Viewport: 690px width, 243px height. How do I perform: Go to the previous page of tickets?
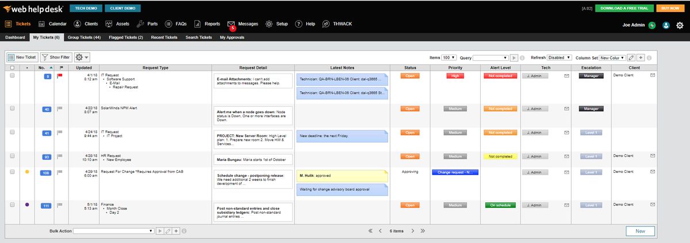point(381,231)
